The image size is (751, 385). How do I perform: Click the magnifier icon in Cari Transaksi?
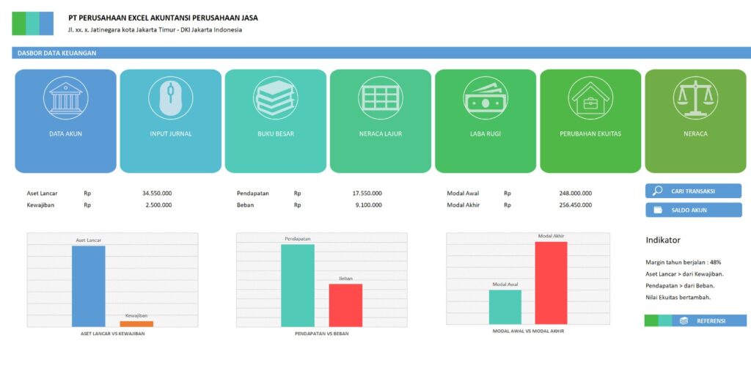point(657,191)
